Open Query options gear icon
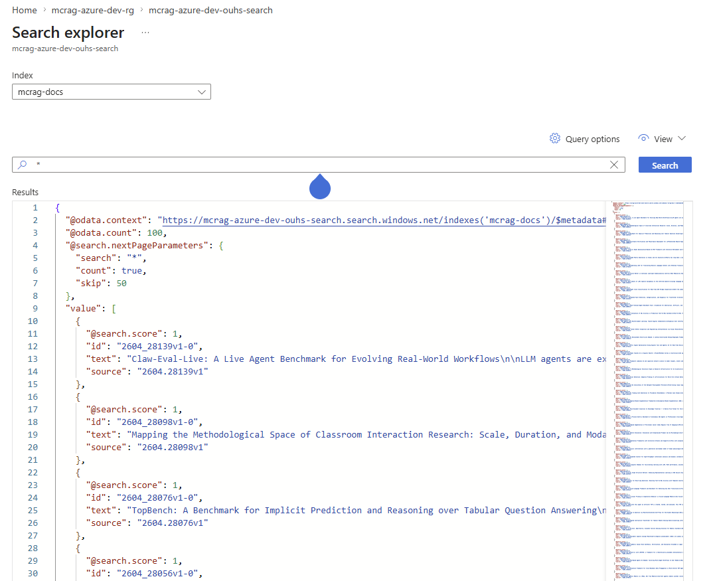Screen dimensions: 715x581 click(x=554, y=139)
